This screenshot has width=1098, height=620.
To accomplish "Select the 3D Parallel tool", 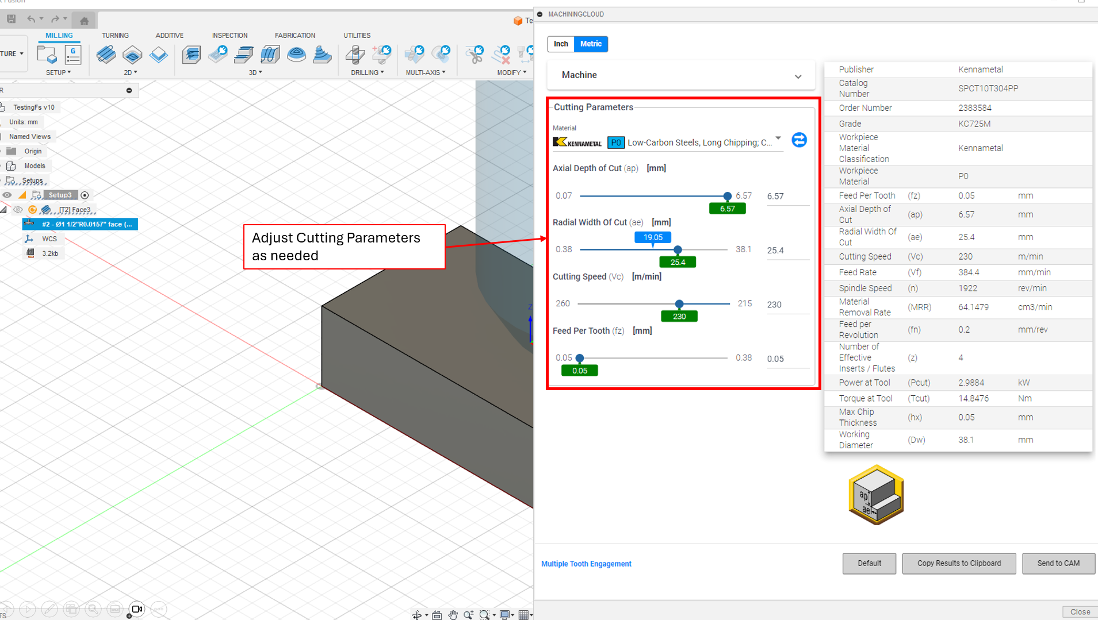I will point(270,55).
